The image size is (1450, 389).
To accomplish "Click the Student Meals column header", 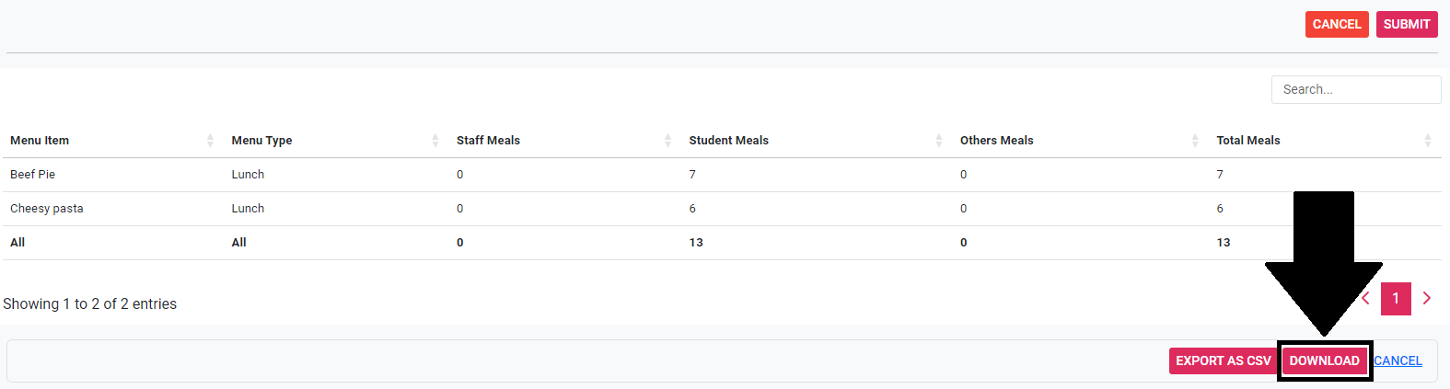I will [x=728, y=141].
